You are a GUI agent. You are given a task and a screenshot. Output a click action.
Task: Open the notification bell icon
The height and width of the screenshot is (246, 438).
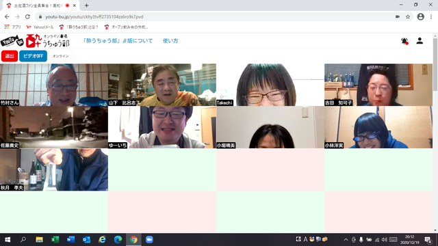(404, 41)
